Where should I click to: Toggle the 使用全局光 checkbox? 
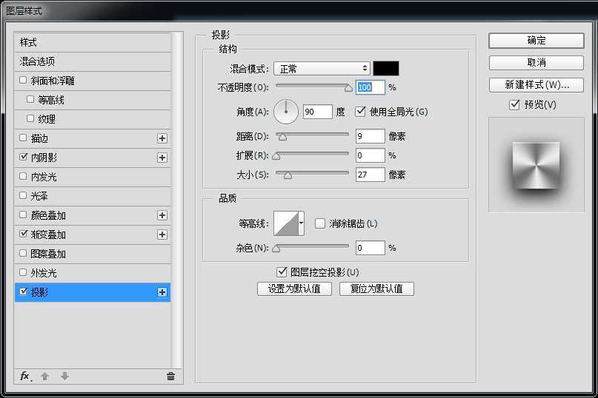click(x=361, y=112)
